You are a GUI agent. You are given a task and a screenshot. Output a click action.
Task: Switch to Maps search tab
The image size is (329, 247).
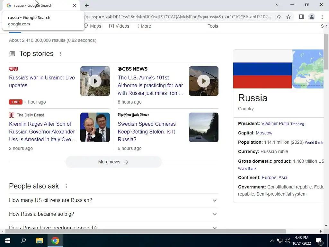coord(93,26)
